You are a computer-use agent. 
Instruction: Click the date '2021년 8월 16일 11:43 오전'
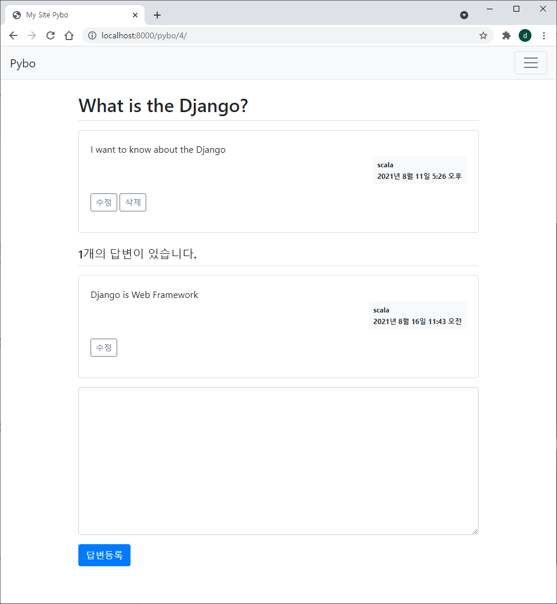[x=417, y=322]
